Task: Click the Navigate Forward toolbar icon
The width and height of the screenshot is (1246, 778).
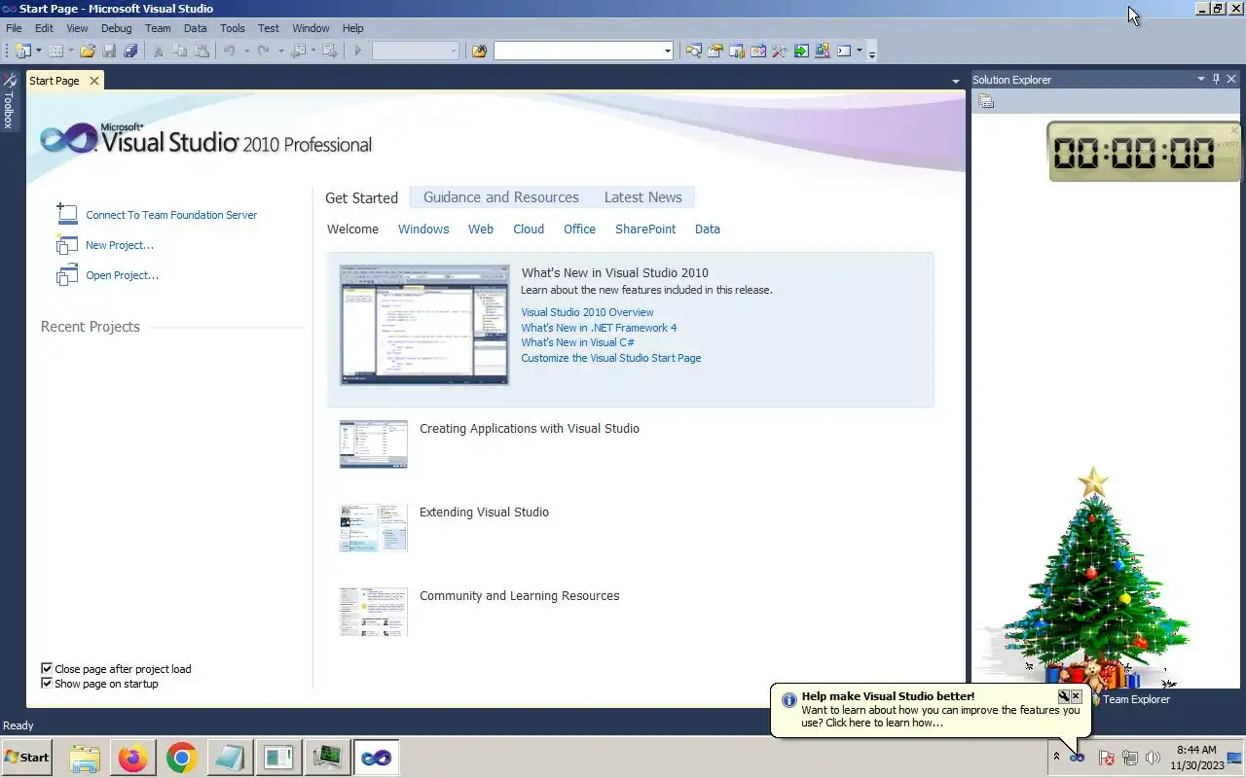Action: (330, 51)
